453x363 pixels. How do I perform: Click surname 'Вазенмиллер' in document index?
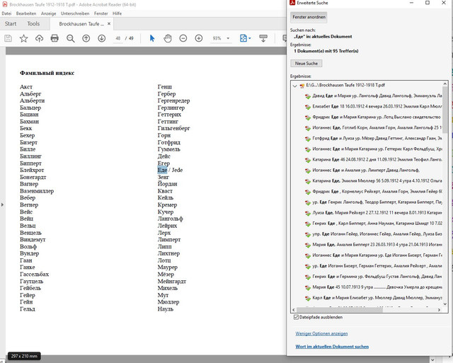pyautogui.click(x=37, y=191)
